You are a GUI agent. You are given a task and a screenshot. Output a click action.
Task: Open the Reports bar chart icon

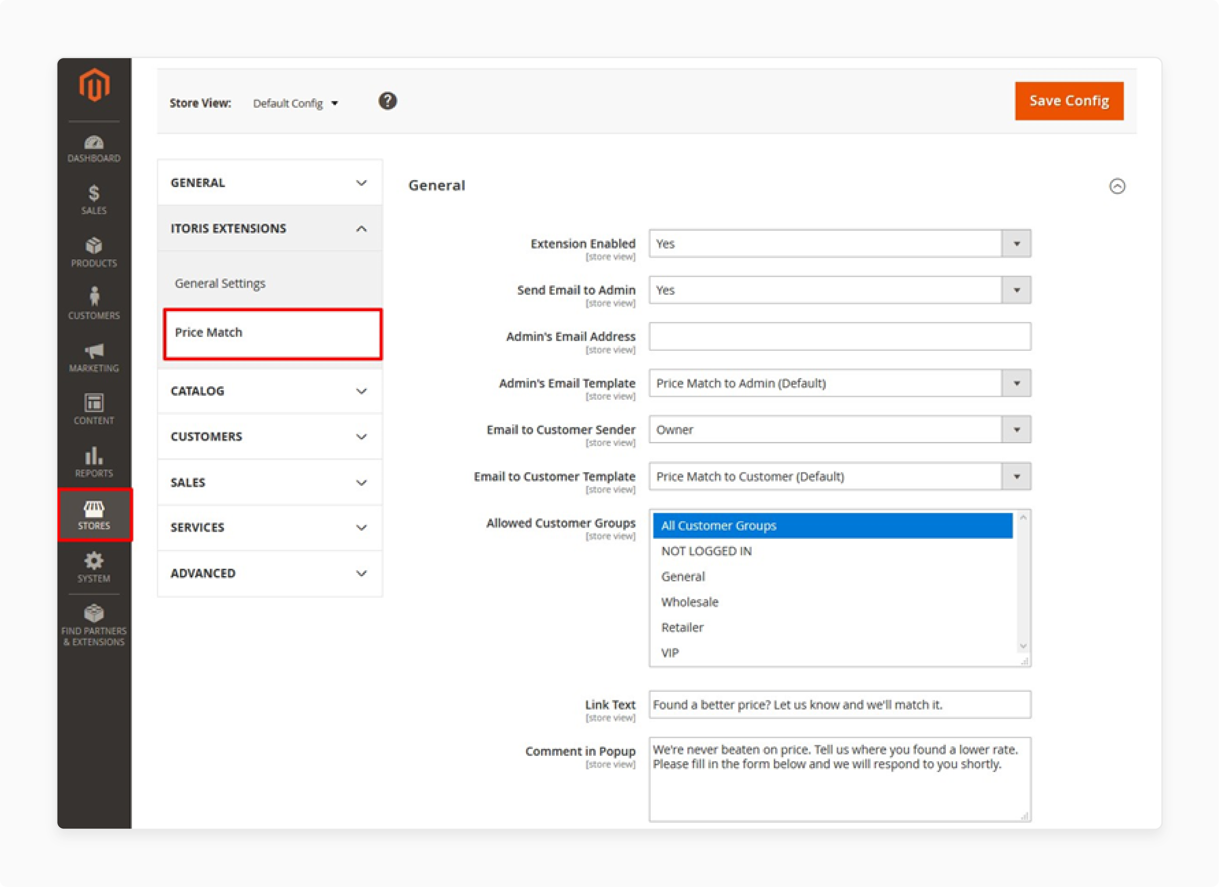(x=94, y=462)
